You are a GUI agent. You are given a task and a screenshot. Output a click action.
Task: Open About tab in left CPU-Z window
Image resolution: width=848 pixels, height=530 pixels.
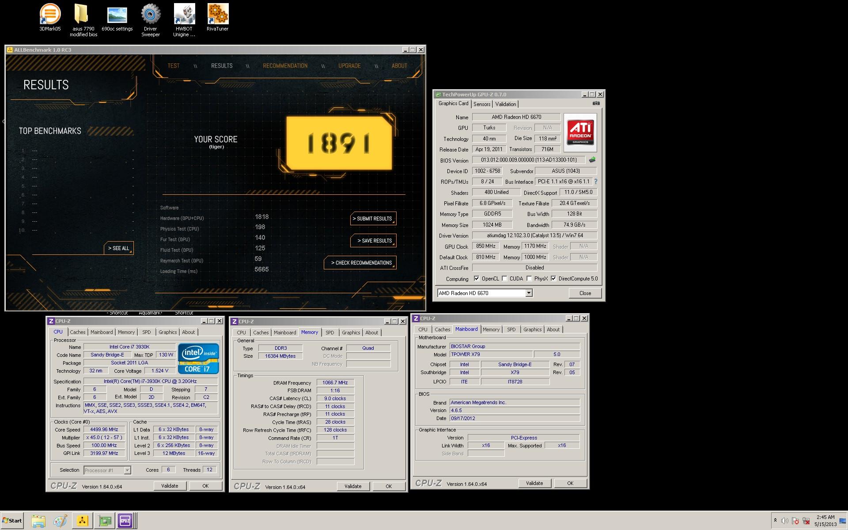[x=189, y=332]
